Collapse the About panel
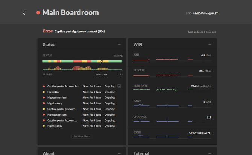The width and height of the screenshot is (252, 155). pyautogui.click(x=119, y=153)
